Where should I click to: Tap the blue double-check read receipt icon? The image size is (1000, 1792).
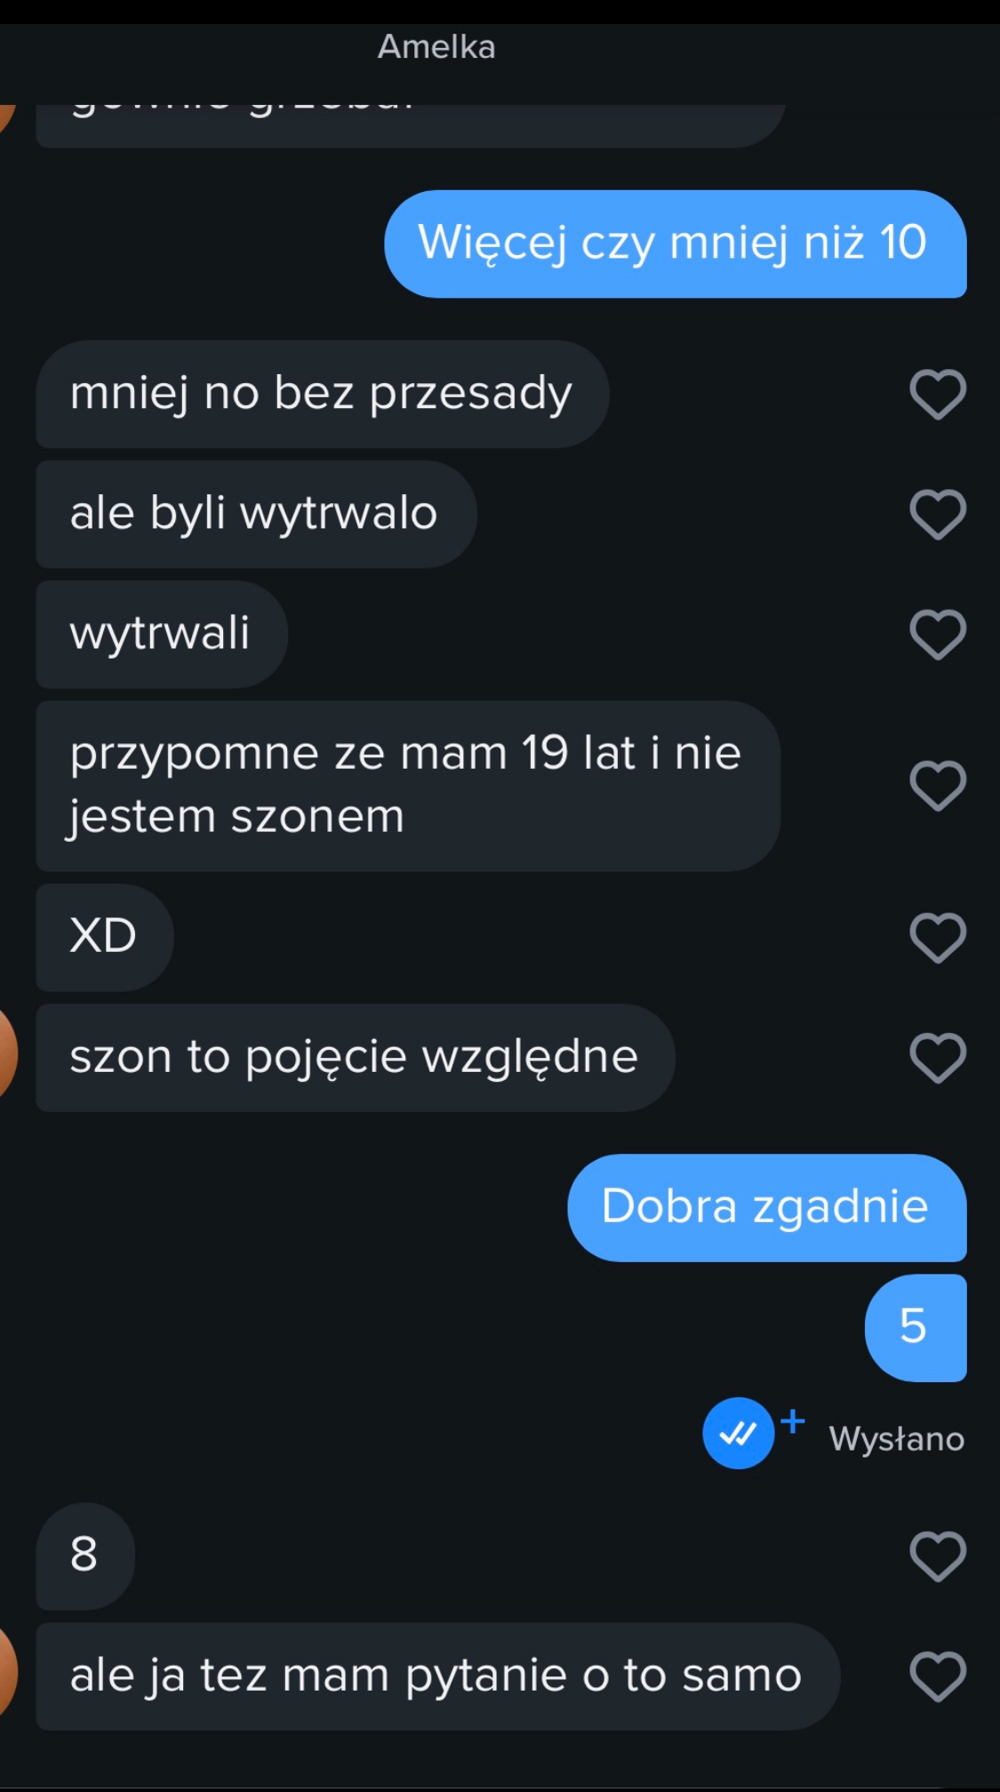[738, 1433]
